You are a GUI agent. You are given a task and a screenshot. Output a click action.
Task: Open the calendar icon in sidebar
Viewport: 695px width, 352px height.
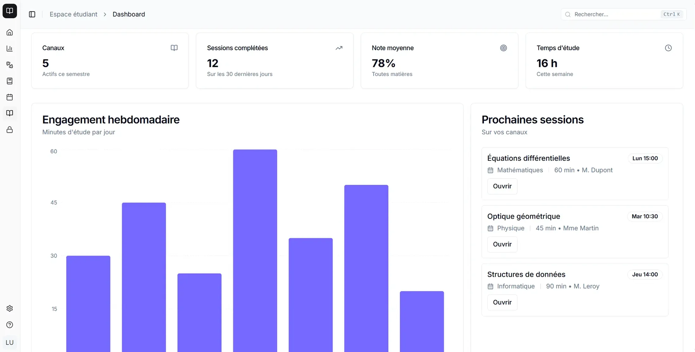tap(10, 97)
